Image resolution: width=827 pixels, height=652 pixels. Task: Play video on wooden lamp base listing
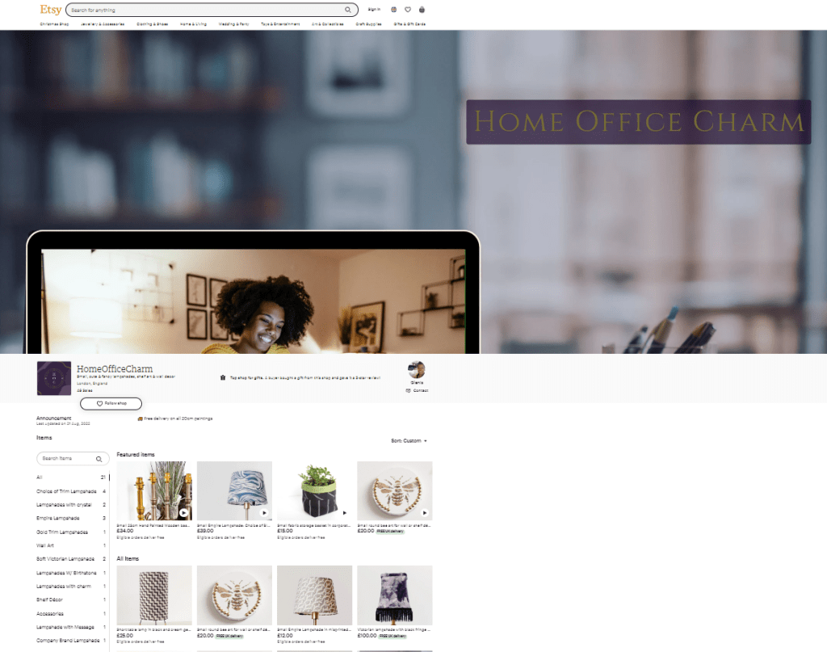click(x=183, y=512)
